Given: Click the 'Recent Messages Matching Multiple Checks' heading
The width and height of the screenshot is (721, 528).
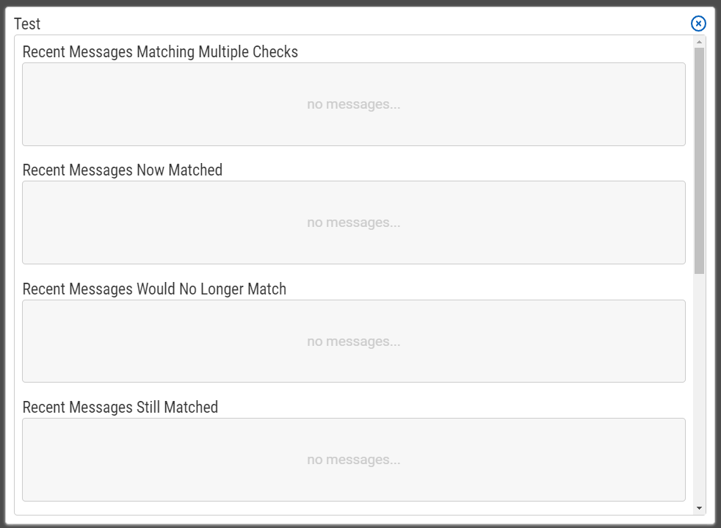Looking at the screenshot, I should (160, 51).
